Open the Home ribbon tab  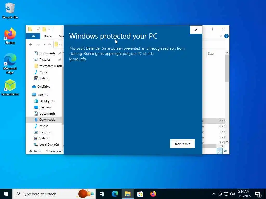(x=48, y=36)
